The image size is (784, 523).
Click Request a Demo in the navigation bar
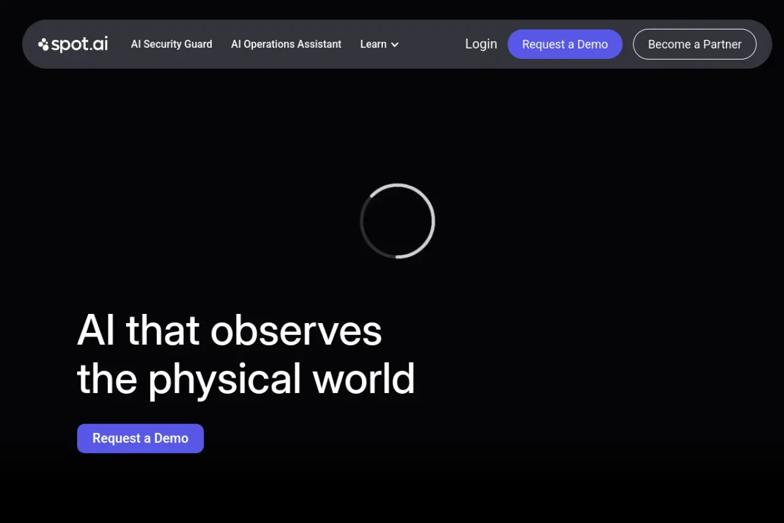pos(565,44)
